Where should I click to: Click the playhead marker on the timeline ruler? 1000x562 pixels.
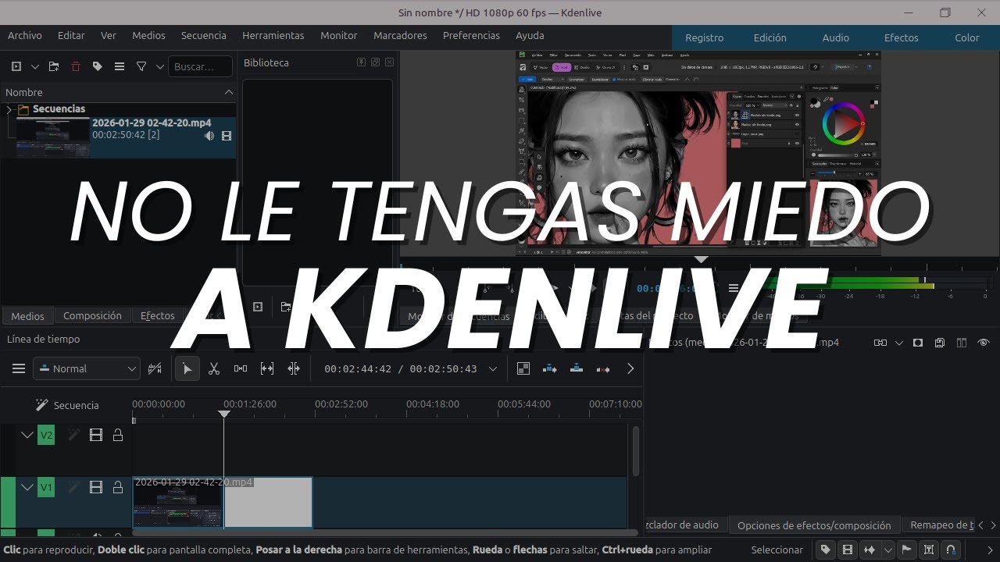(x=224, y=414)
